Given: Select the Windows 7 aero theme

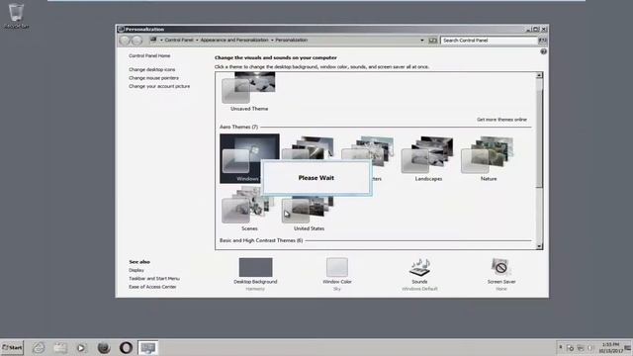Looking at the screenshot, I should point(249,158).
